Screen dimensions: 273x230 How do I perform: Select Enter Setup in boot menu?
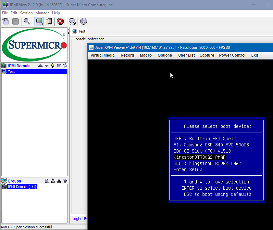click(188, 169)
